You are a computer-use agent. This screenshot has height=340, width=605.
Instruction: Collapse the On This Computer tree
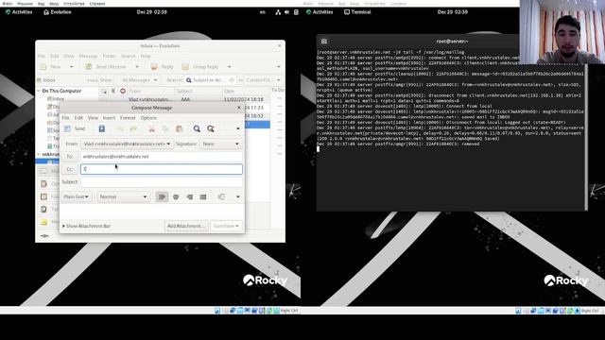[x=39, y=91]
